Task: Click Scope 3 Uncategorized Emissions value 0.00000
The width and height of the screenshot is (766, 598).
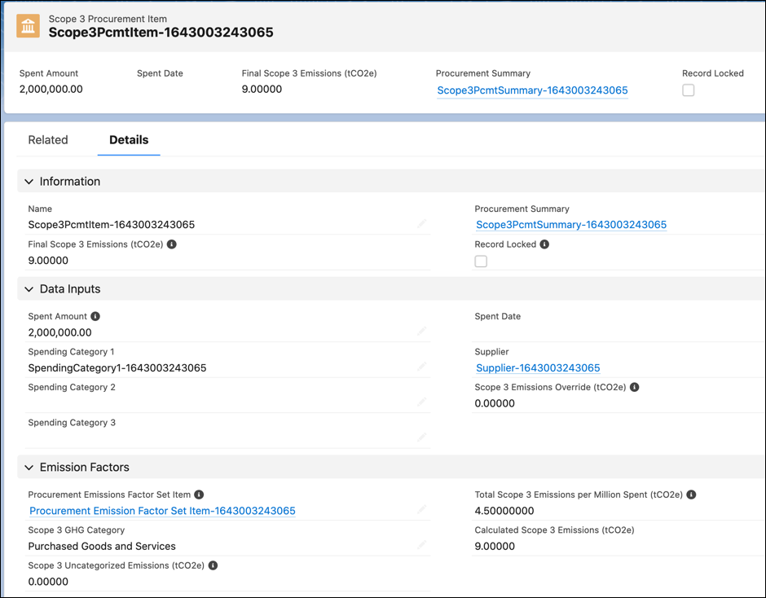Action: point(48,582)
